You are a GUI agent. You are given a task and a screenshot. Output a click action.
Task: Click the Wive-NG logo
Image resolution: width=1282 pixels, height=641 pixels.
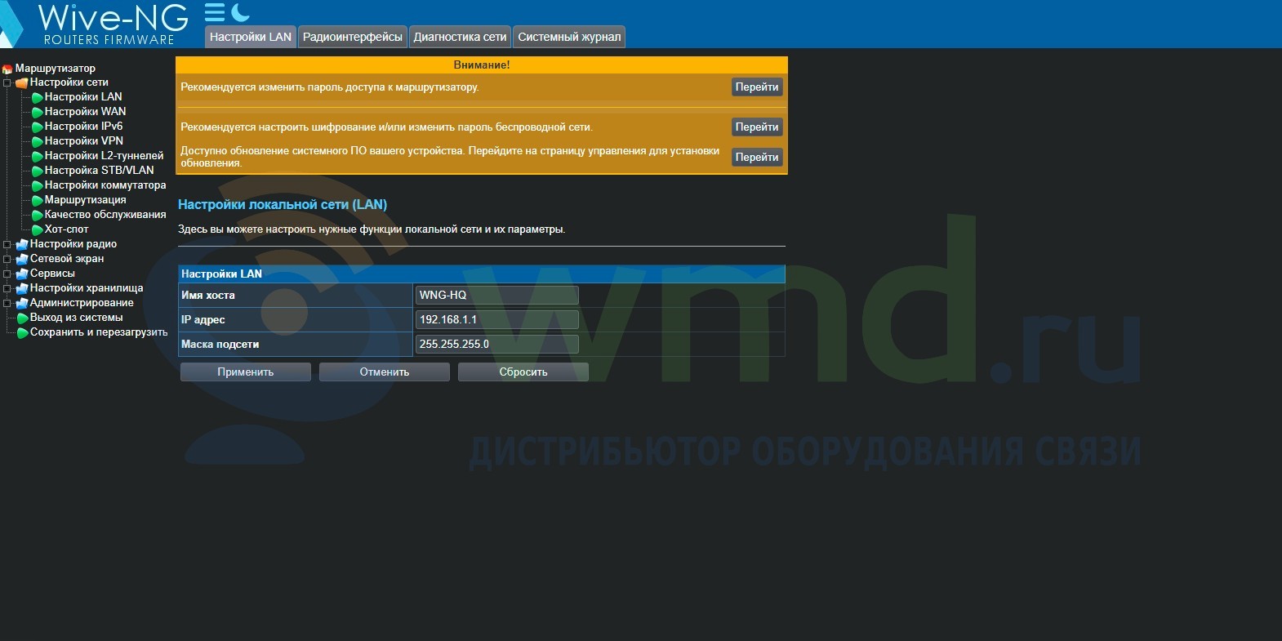click(x=106, y=24)
